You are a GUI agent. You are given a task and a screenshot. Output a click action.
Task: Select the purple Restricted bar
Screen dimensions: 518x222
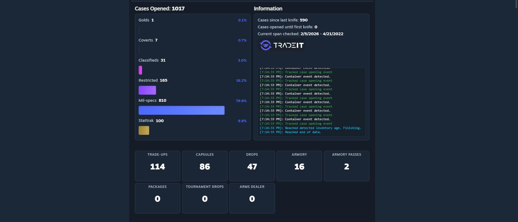[147, 90]
